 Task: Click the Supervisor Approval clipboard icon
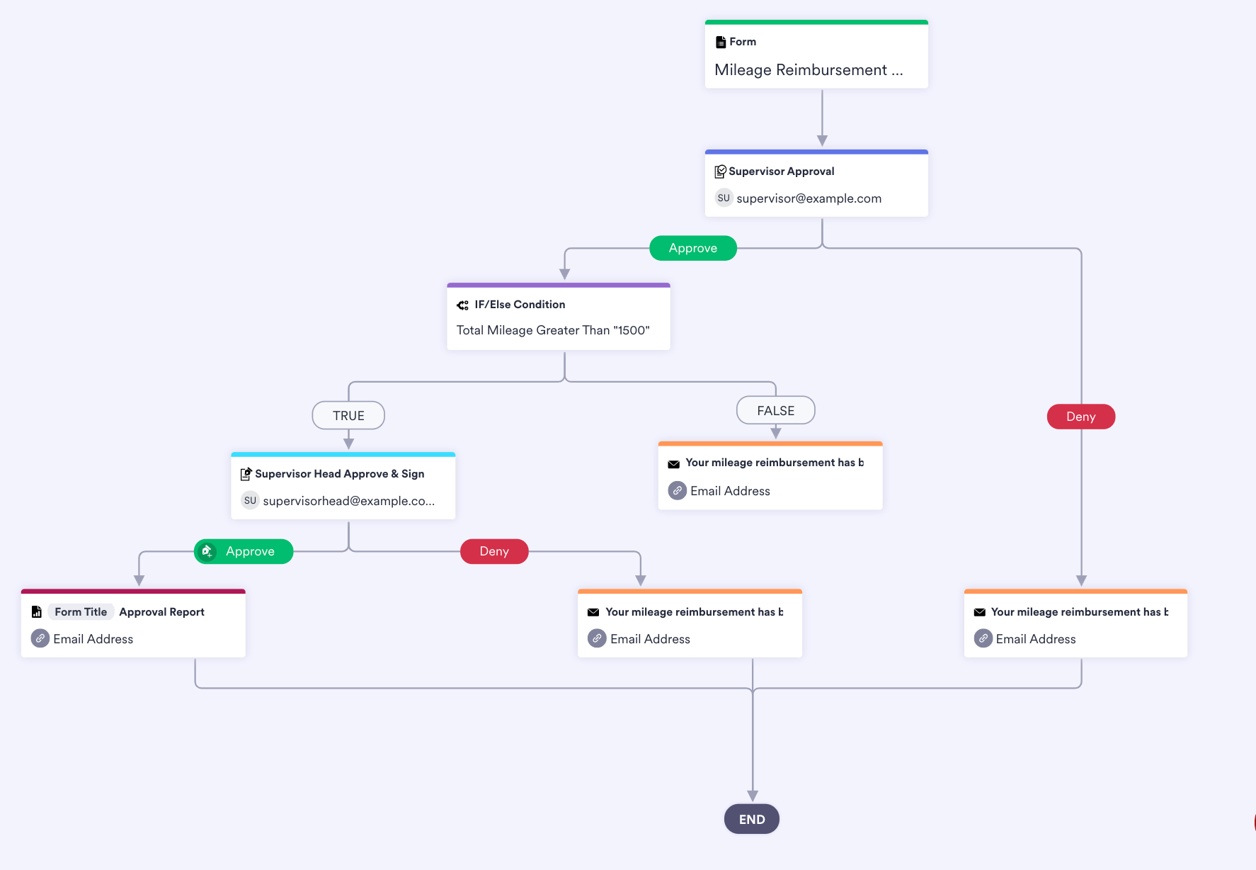[720, 171]
